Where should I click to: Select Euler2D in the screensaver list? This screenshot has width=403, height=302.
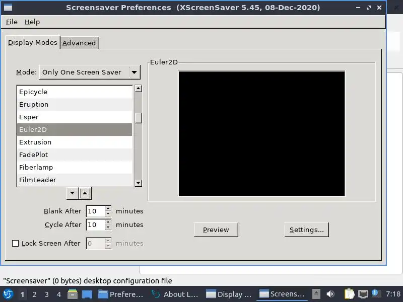[x=75, y=130]
